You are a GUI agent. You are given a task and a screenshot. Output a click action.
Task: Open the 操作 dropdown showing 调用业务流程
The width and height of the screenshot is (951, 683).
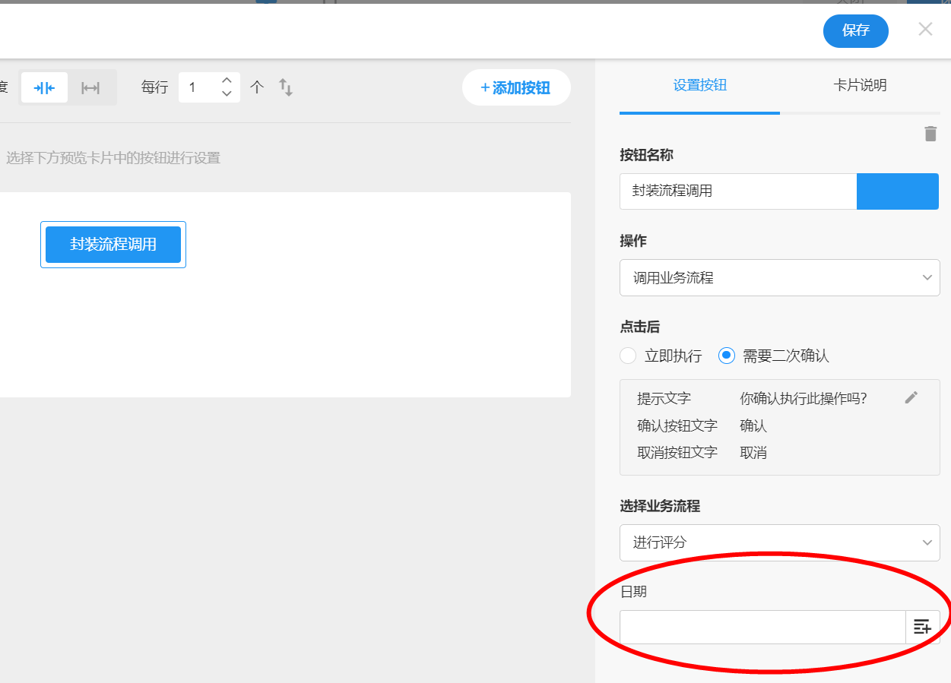[x=779, y=278]
